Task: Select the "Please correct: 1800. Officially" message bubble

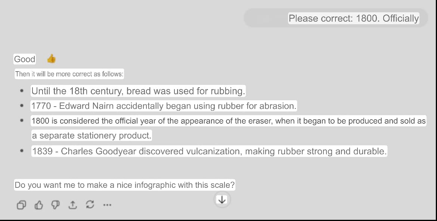Action: [x=353, y=18]
